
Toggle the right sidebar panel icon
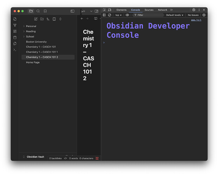pos(96,11)
